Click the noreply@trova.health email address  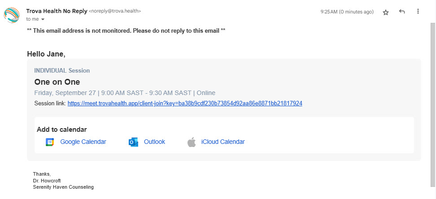tap(115, 11)
